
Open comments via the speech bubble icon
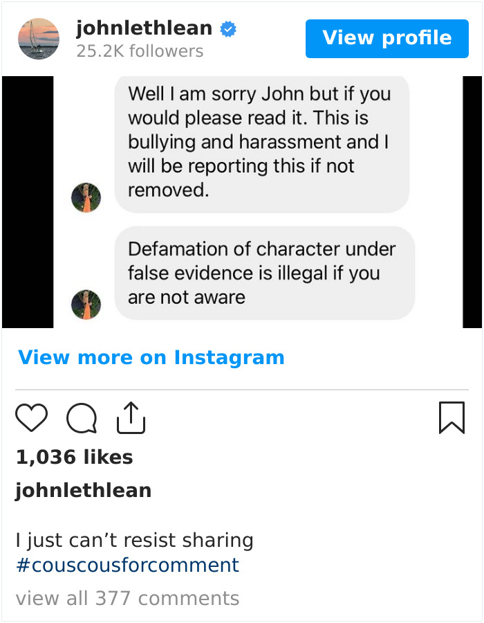[x=82, y=418]
